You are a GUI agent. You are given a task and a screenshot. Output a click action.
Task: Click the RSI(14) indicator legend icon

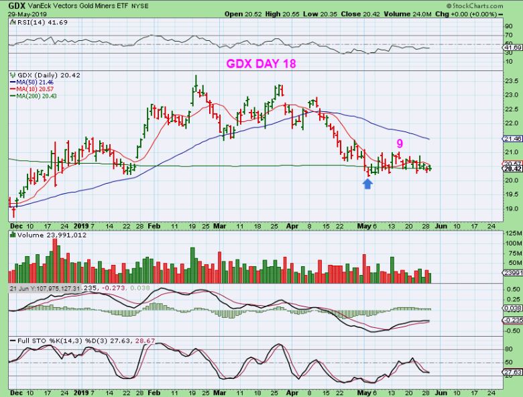coord(13,22)
